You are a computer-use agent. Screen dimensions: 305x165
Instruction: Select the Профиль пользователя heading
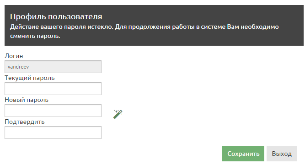(x=56, y=17)
